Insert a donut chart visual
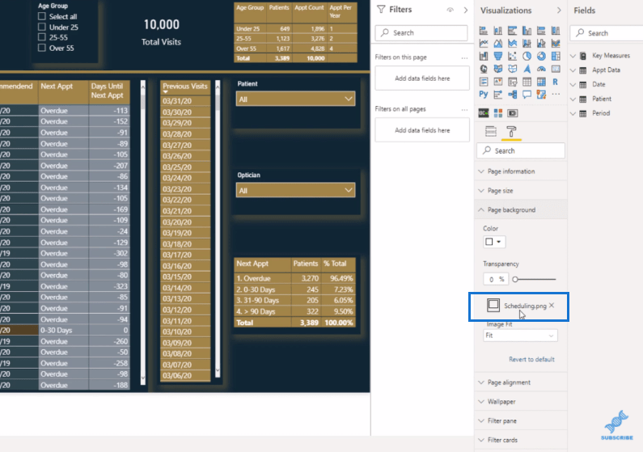Viewport: 643px width, 452px height. pyautogui.click(x=541, y=56)
